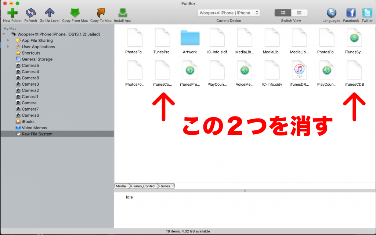Open the Facebook link icon
This screenshot has height=235, width=376.
click(x=351, y=13)
